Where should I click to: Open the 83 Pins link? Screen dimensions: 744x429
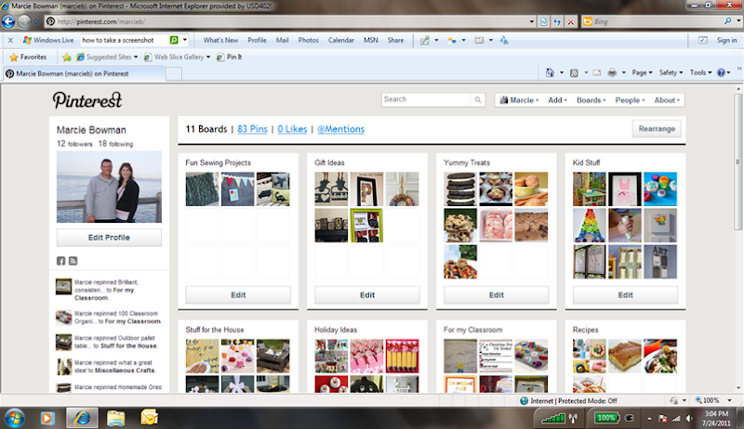click(252, 129)
